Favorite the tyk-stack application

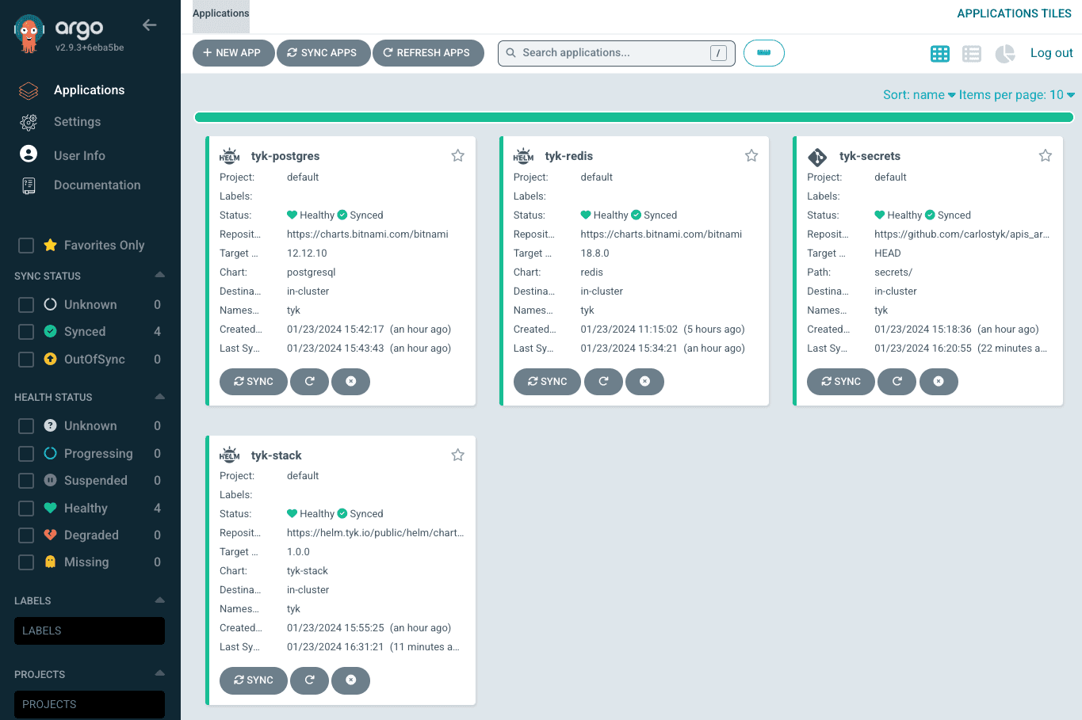pyautogui.click(x=457, y=455)
